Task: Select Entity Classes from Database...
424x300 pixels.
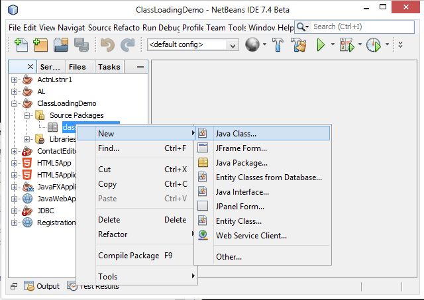Action: pos(262,177)
